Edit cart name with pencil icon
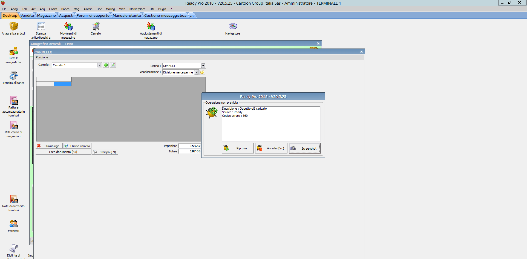527x259 pixels. 113,65
